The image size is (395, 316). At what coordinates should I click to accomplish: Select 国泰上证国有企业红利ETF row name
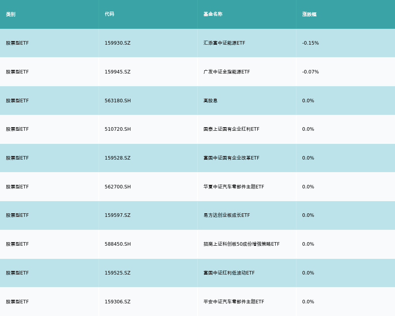(x=231, y=129)
